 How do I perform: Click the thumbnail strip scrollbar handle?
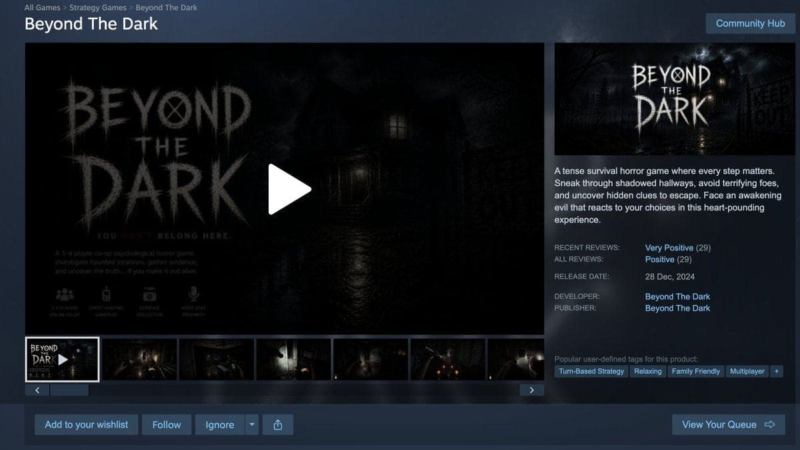tap(69, 390)
